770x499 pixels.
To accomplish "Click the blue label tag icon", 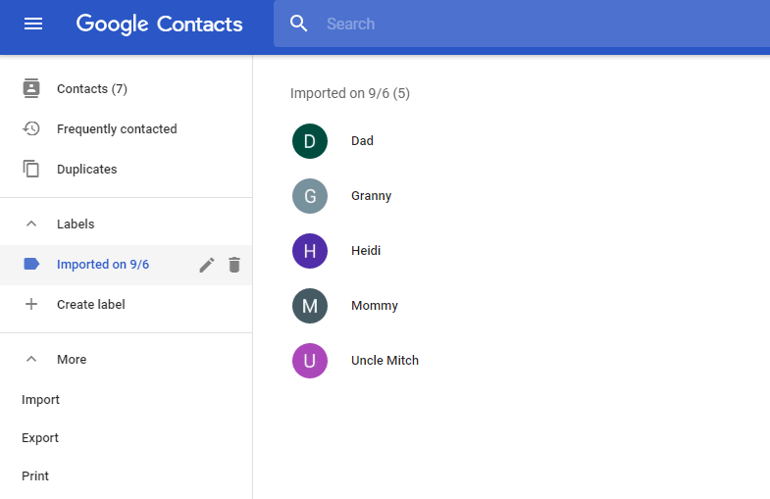I will click(x=31, y=264).
